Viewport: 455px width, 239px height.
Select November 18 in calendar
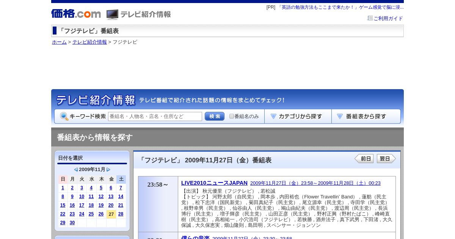pos(91,205)
